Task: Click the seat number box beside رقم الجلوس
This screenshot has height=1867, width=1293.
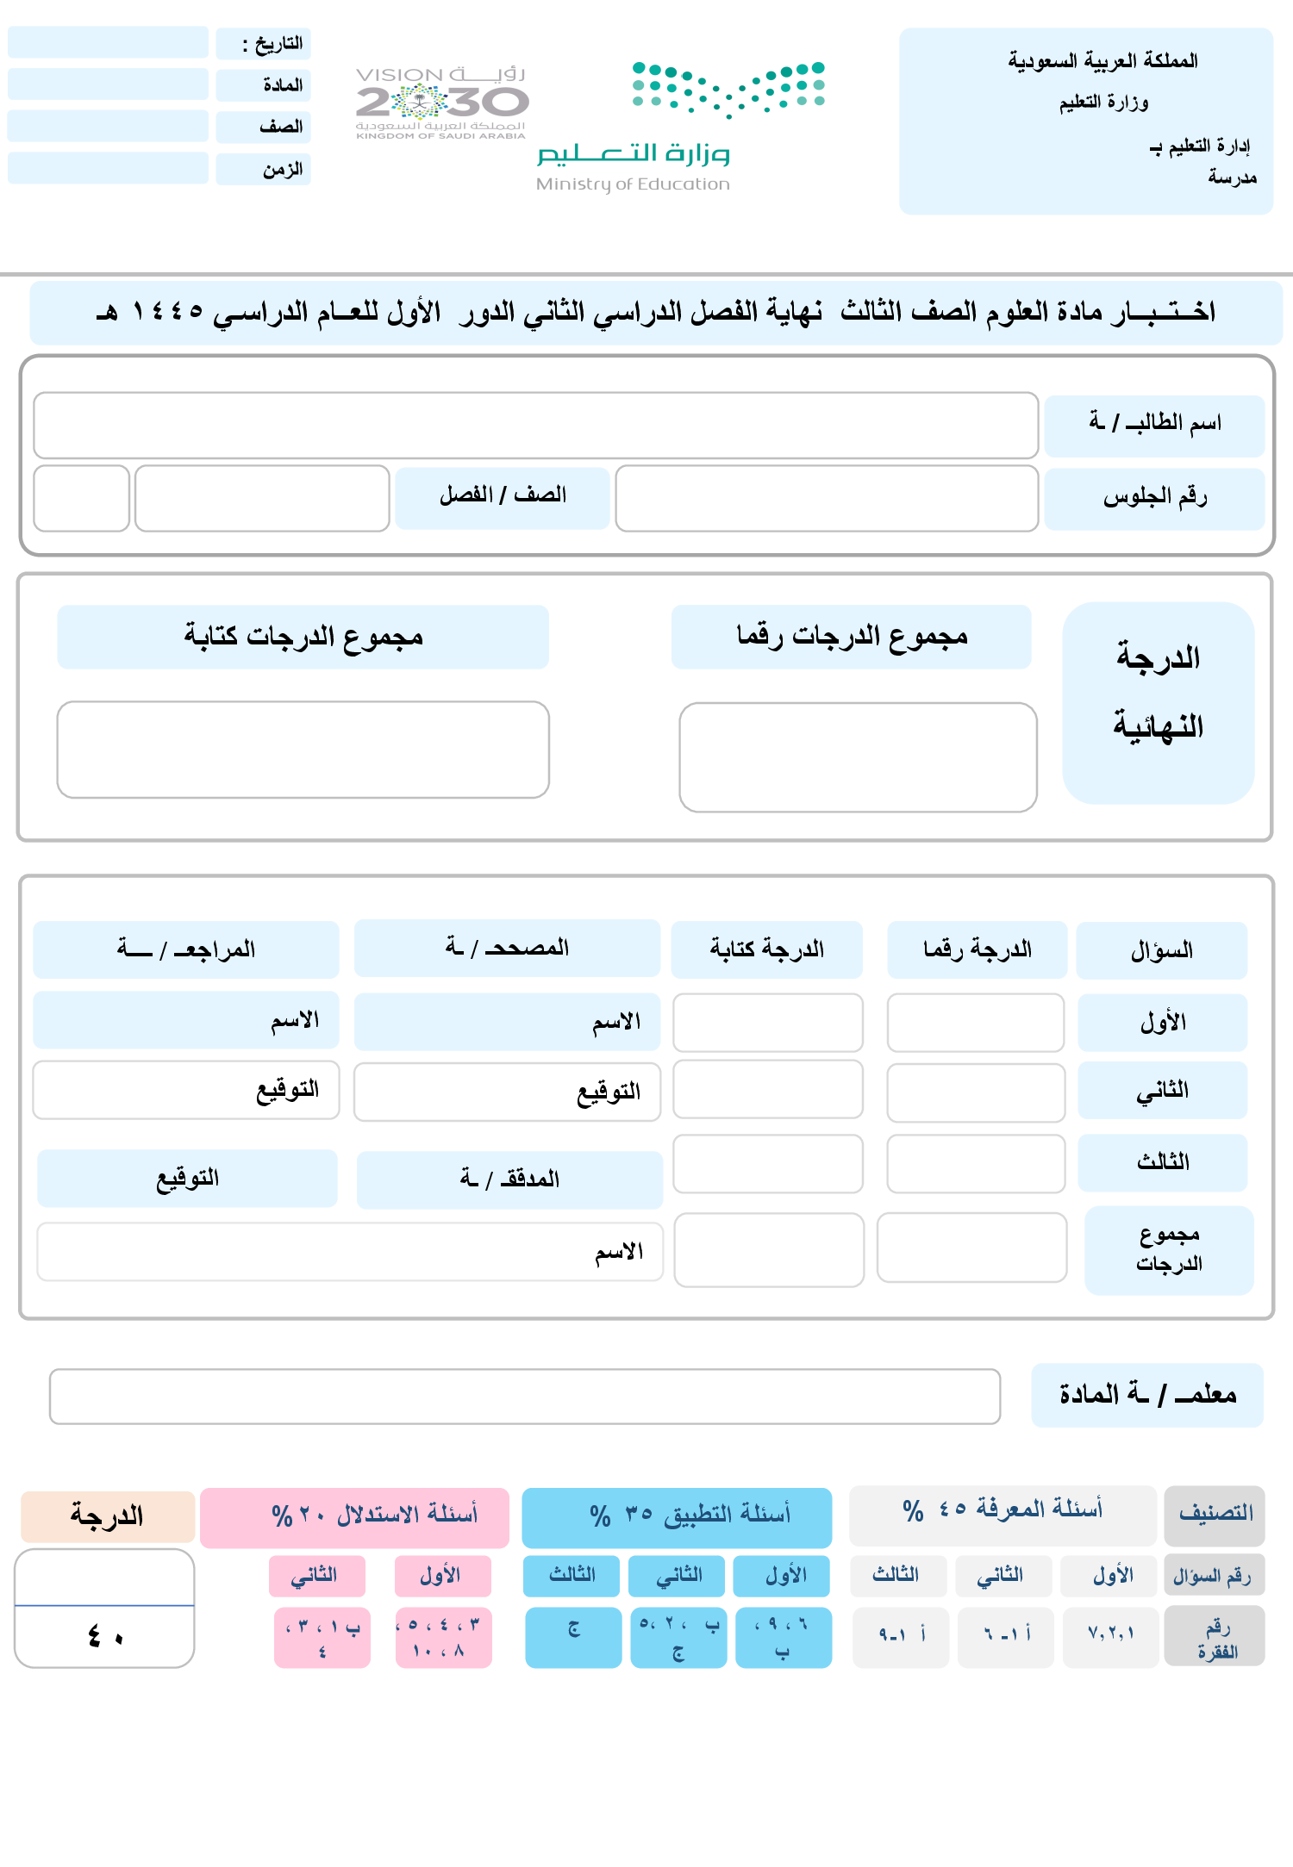Action: 826,498
